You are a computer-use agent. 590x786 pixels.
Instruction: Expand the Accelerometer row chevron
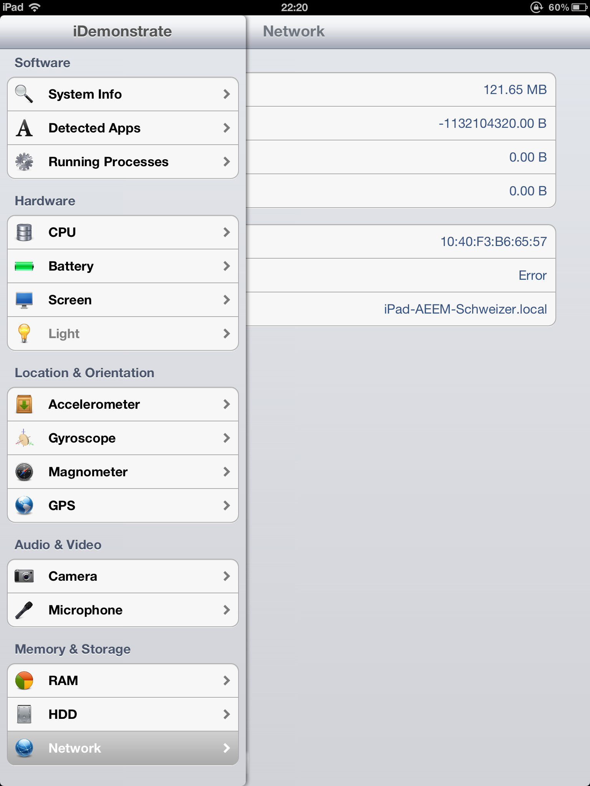(x=227, y=404)
